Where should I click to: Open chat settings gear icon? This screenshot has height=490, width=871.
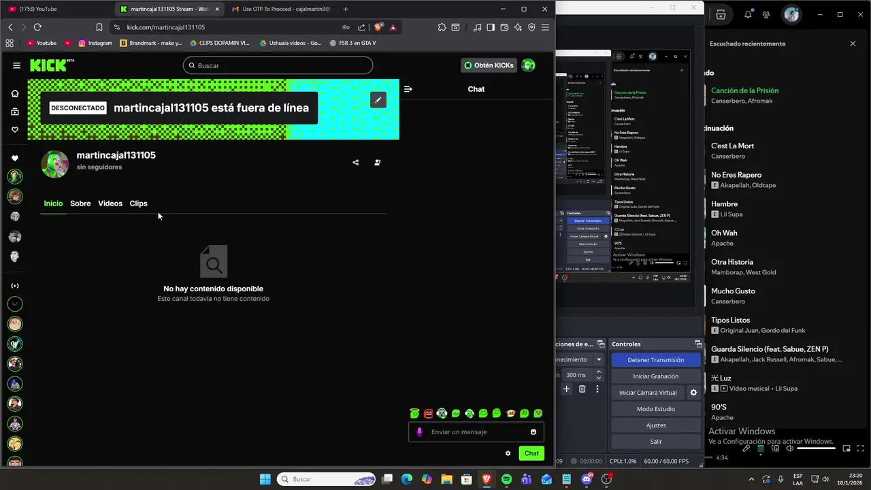pyautogui.click(x=508, y=453)
